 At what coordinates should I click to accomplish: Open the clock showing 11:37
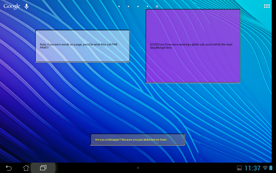coord(253,168)
